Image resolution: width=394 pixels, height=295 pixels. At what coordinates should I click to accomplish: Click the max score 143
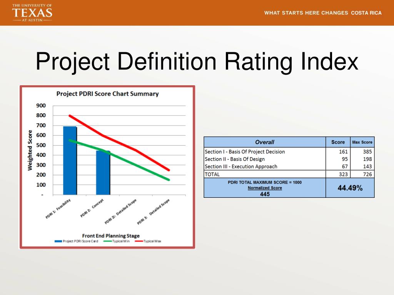pyautogui.click(x=367, y=167)
